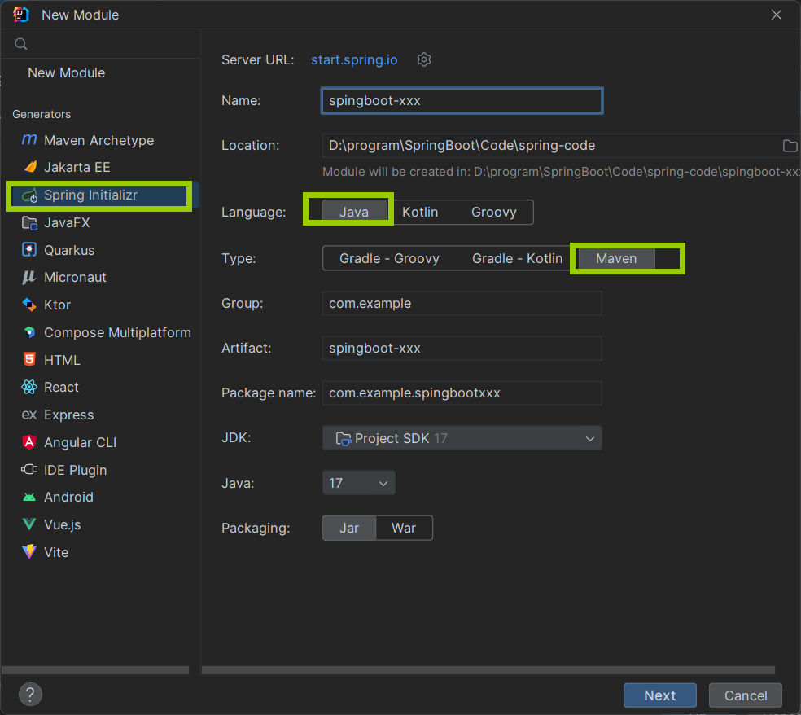Click the Express ex icon

29,415
